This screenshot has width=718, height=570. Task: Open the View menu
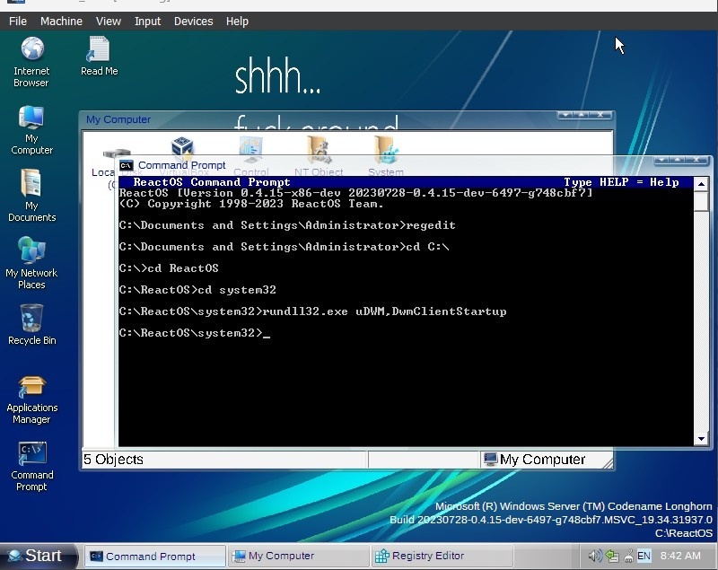pyautogui.click(x=108, y=21)
